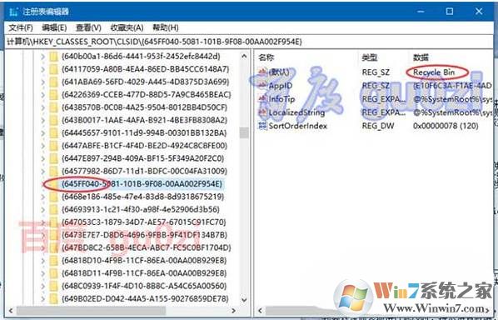
Task: Select the SortOrderIndex value entry
Action: 297,126
